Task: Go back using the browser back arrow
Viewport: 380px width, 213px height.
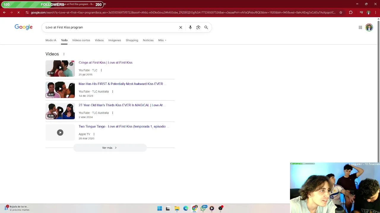Action: pos(4,12)
